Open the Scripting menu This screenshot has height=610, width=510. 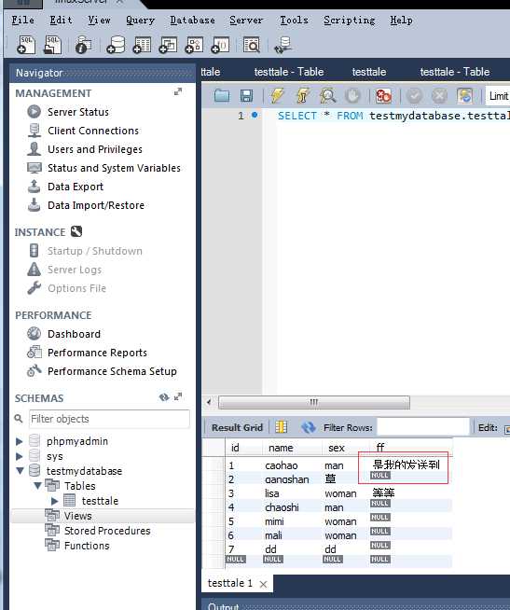[350, 20]
